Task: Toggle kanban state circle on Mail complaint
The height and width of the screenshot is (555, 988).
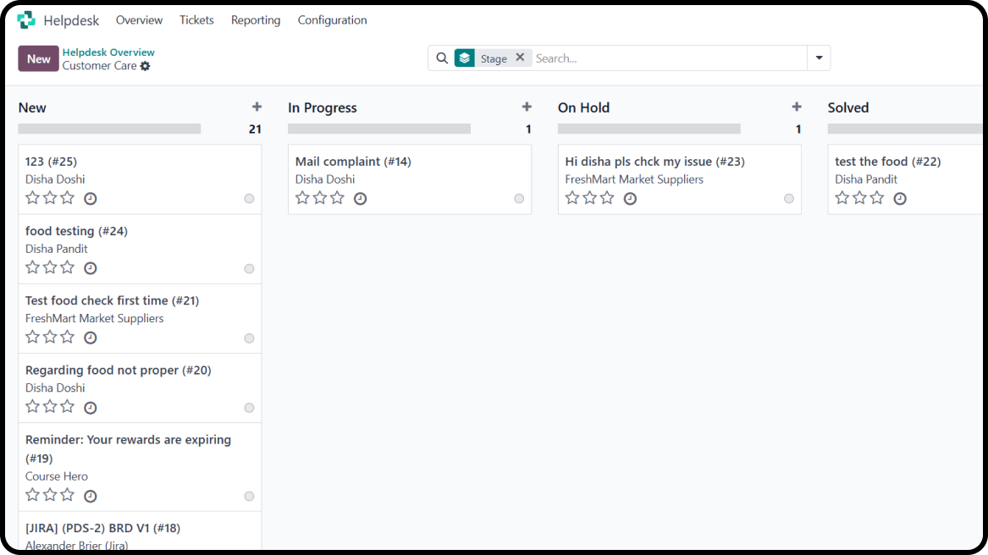Action: (x=519, y=199)
